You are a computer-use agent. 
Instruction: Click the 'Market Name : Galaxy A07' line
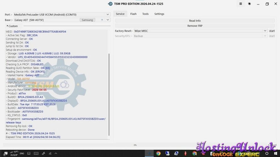tap(22, 75)
